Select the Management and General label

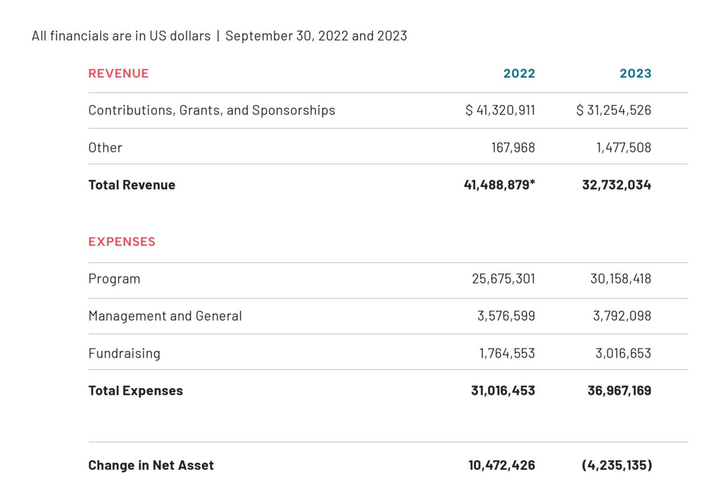point(165,316)
